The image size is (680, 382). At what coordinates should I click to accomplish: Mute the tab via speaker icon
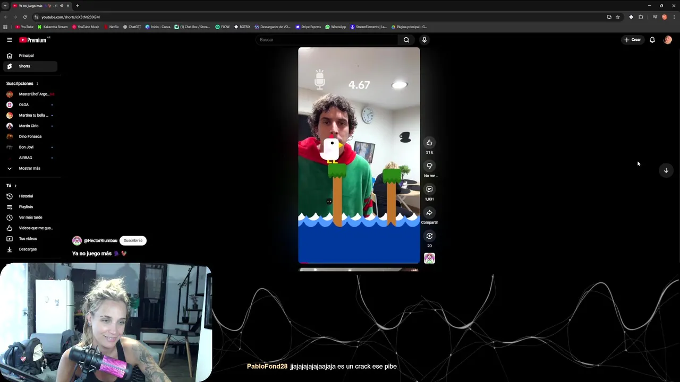point(62,6)
